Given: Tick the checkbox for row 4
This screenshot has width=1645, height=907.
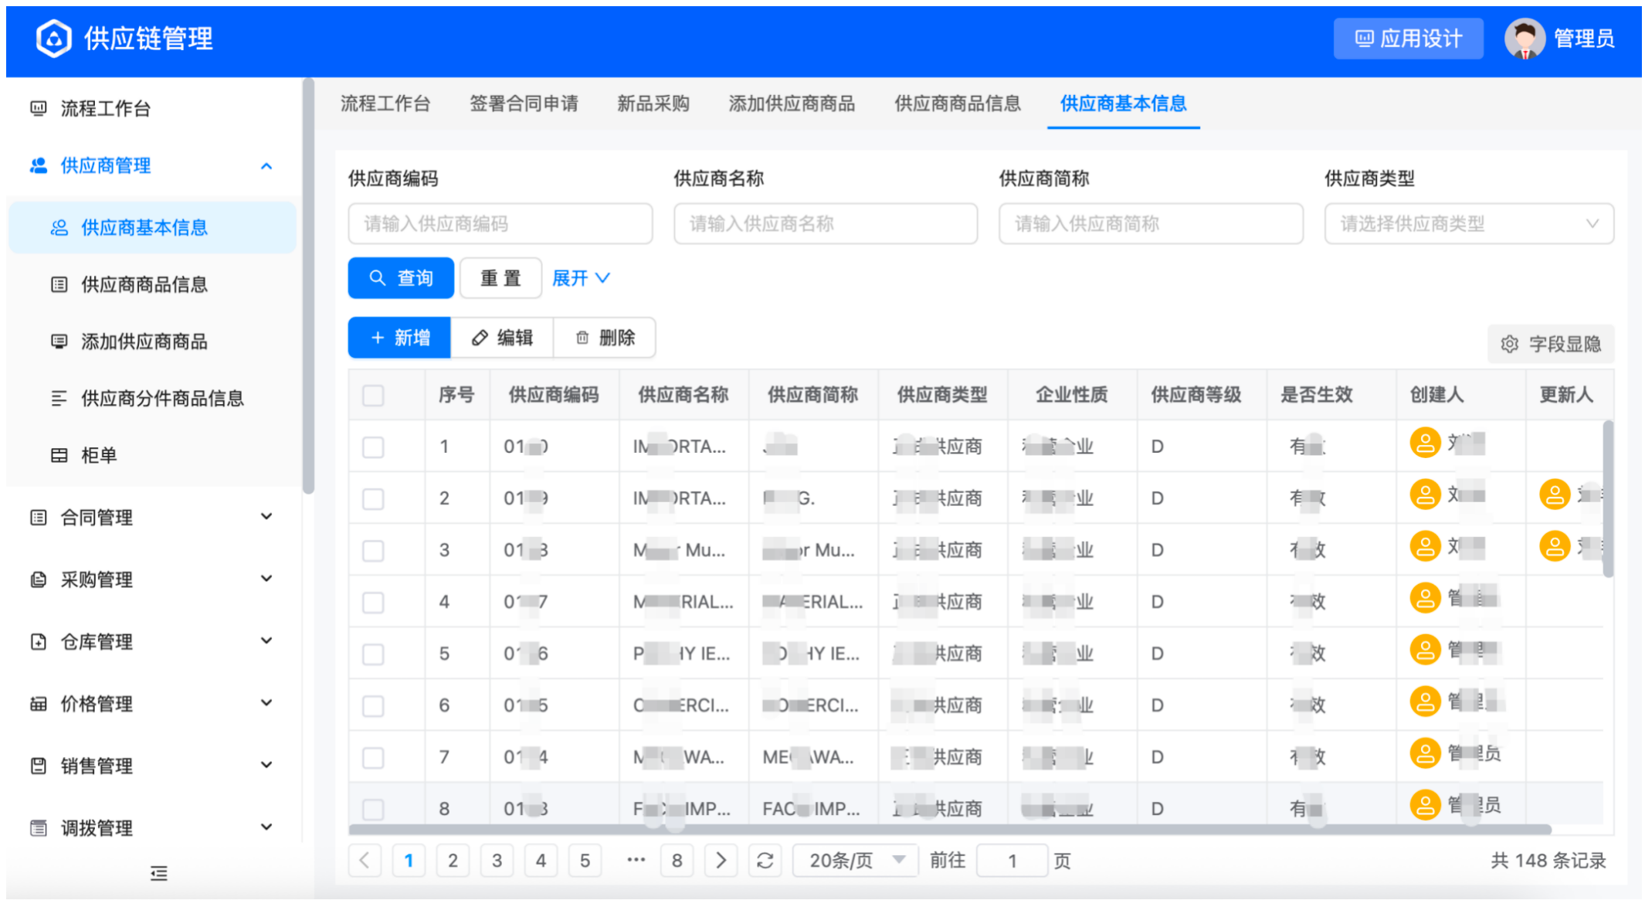Looking at the screenshot, I should [373, 603].
